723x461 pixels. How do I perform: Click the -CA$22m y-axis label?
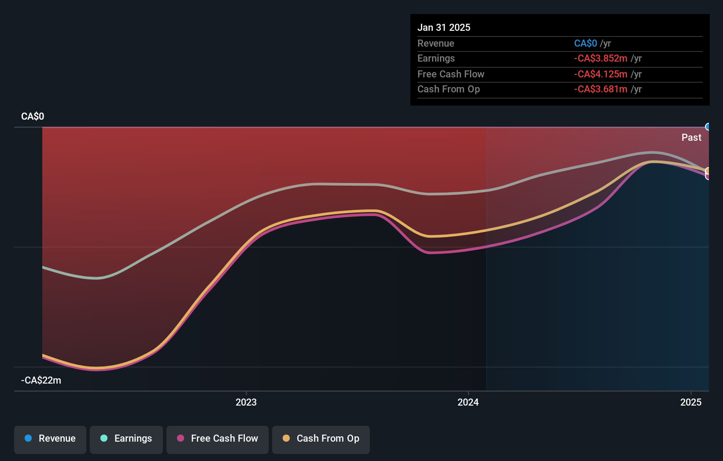[x=41, y=380]
